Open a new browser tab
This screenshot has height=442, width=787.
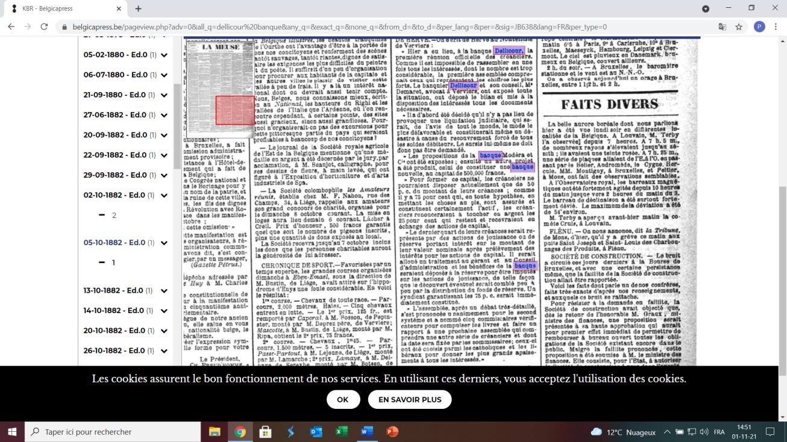coord(138,9)
